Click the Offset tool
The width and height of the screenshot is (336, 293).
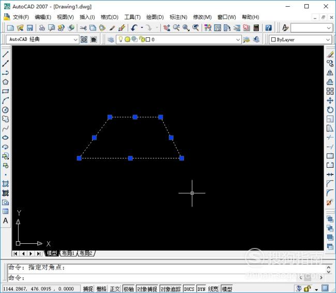pyautogui.click(x=330, y=82)
